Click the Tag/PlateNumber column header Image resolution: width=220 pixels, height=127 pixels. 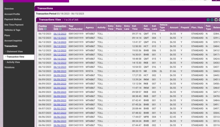click(76, 27)
